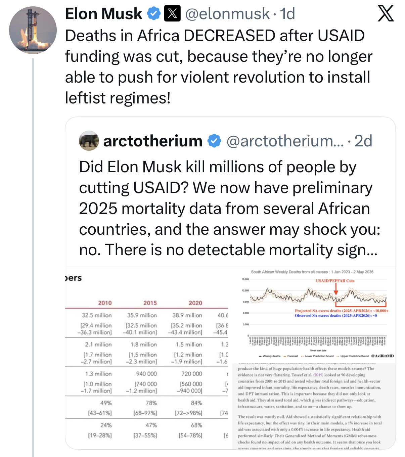405x457 pixels.
Task: Open Elon Musk's rocket profile picture
Action: click(x=33, y=30)
